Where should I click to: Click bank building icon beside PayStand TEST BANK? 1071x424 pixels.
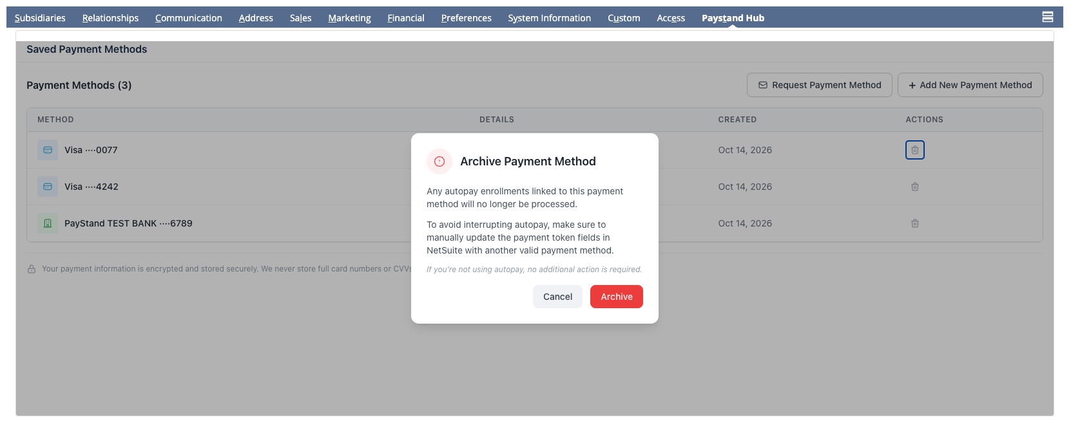coord(48,223)
